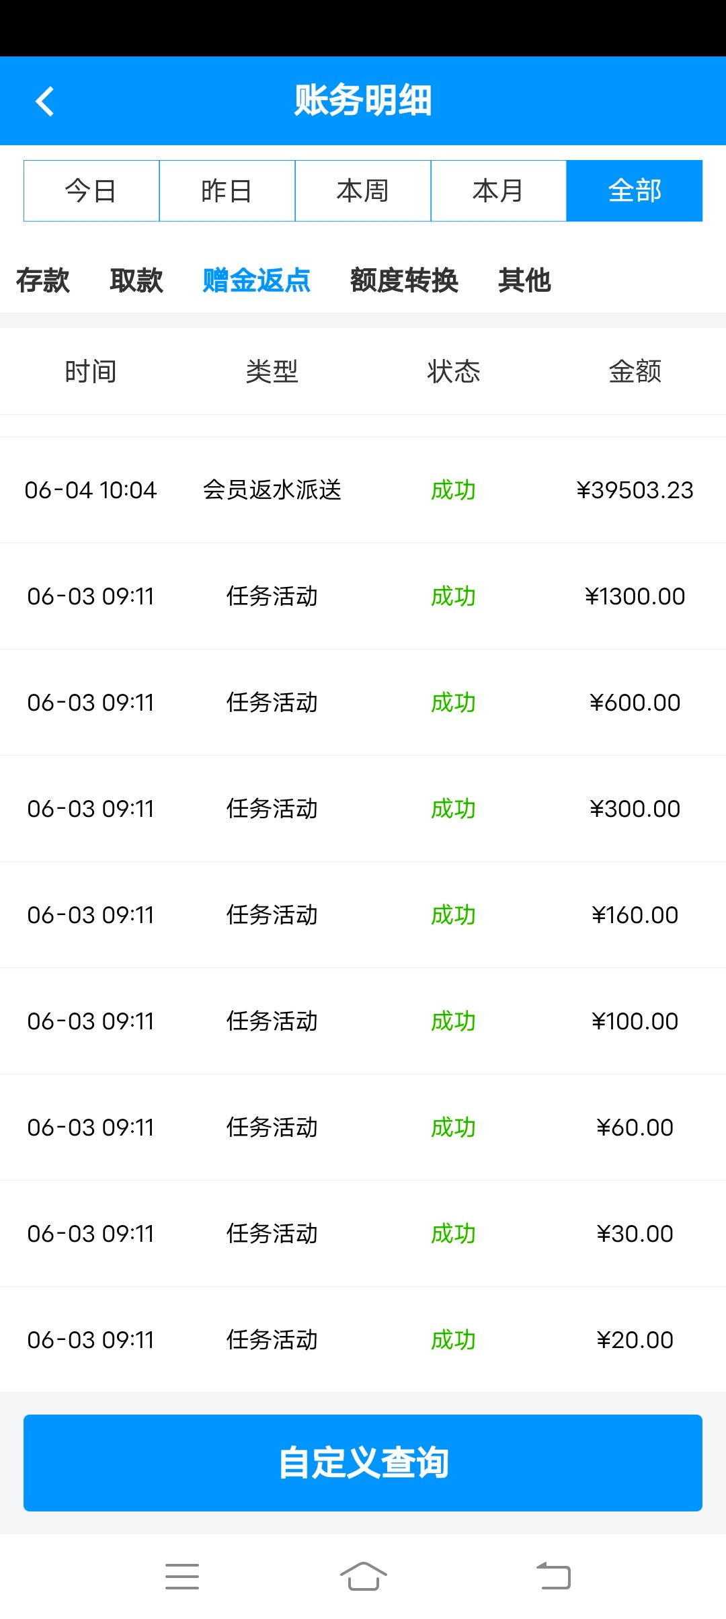This screenshot has width=726, height=1619.
Task: Select the ¥160.00 任务活动 row
Action: (363, 915)
